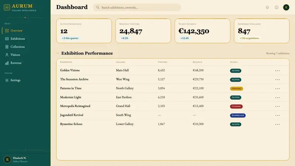Screen dimensions: 295x166
Task: Select Jugendstil Revival exhibition name
Action: pyautogui.click(x=72, y=115)
